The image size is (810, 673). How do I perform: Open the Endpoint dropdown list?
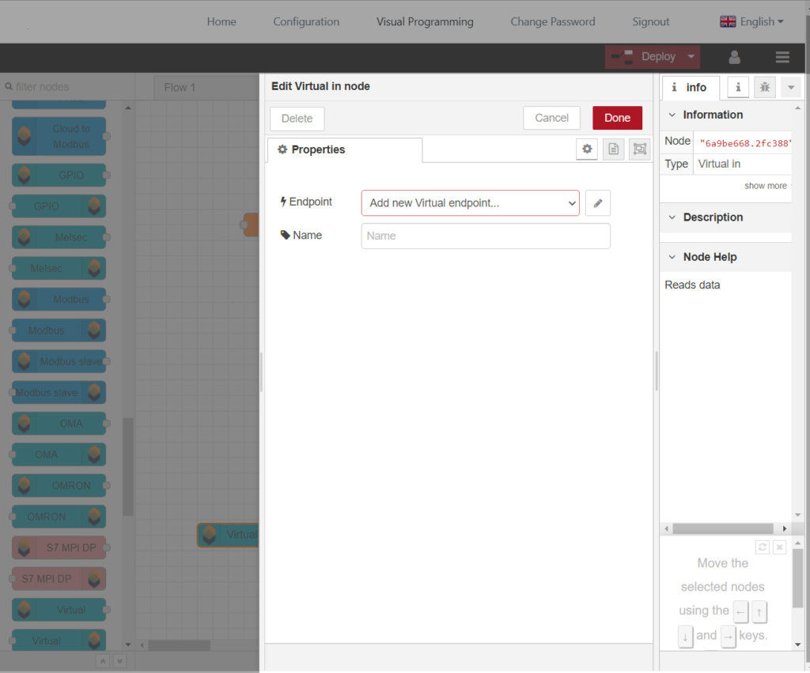pyautogui.click(x=470, y=203)
